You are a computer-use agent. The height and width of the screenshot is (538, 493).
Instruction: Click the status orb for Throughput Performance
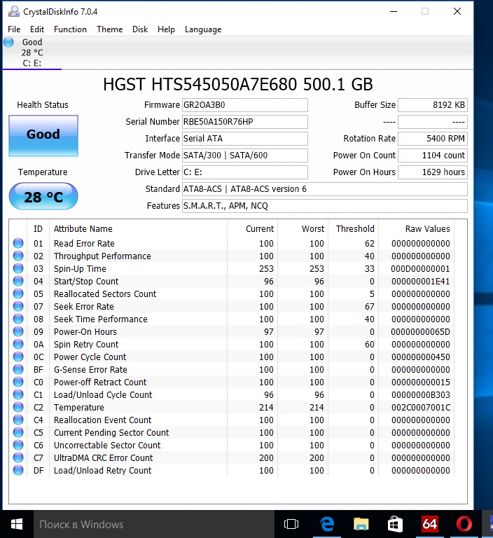pos(18,256)
